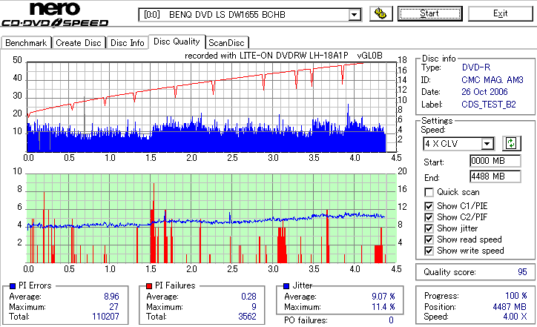Click the red PI Failures legend square
The height and width of the screenshot is (327, 537).
(x=149, y=286)
